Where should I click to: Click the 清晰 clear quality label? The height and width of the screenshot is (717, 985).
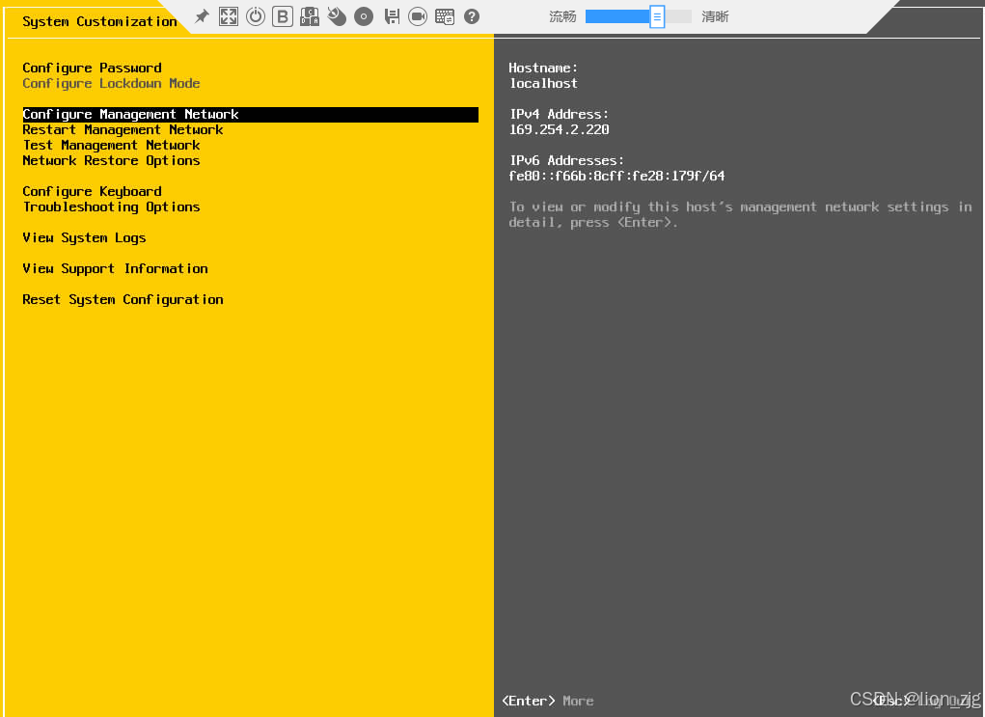click(715, 17)
